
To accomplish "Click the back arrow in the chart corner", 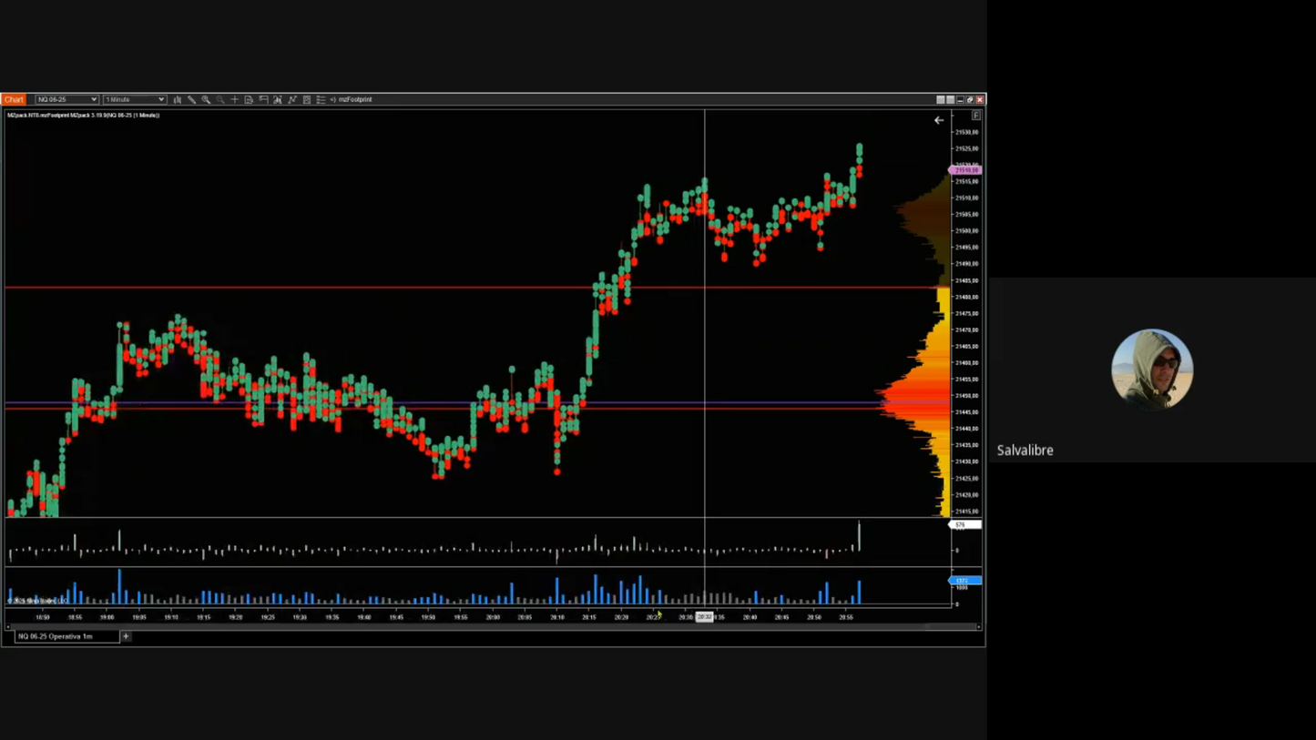I will 939,119.
